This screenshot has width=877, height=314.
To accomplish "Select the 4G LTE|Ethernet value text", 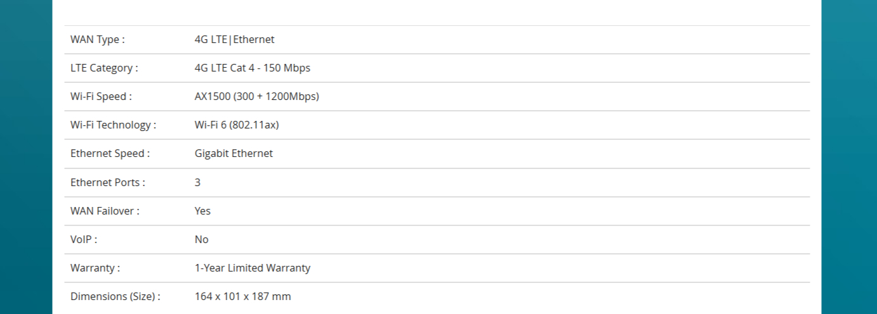I will [x=234, y=39].
